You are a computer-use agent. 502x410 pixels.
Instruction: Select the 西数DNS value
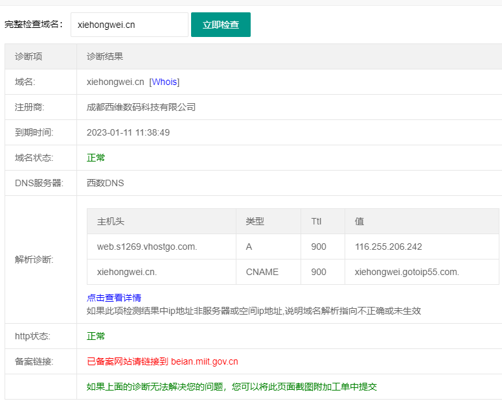pyautogui.click(x=106, y=183)
